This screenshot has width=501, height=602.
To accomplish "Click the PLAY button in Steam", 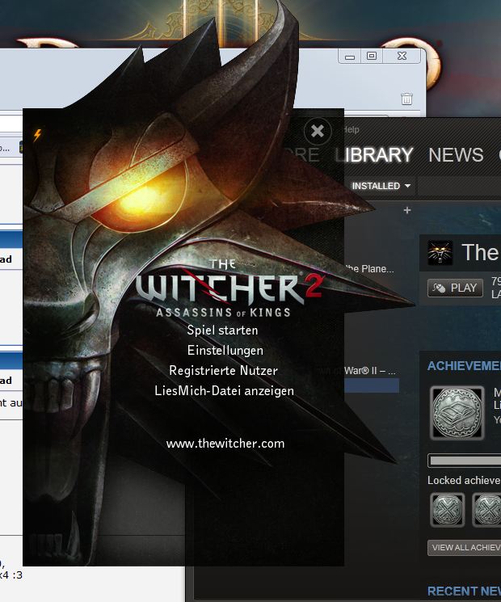I will (x=455, y=288).
